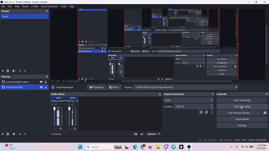269x151 pixels.
Task: Open Edit menu
Action: (10, 6)
